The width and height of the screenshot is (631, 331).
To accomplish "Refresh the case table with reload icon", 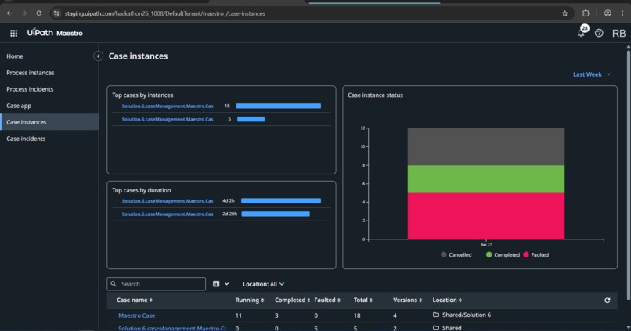I will click(608, 300).
